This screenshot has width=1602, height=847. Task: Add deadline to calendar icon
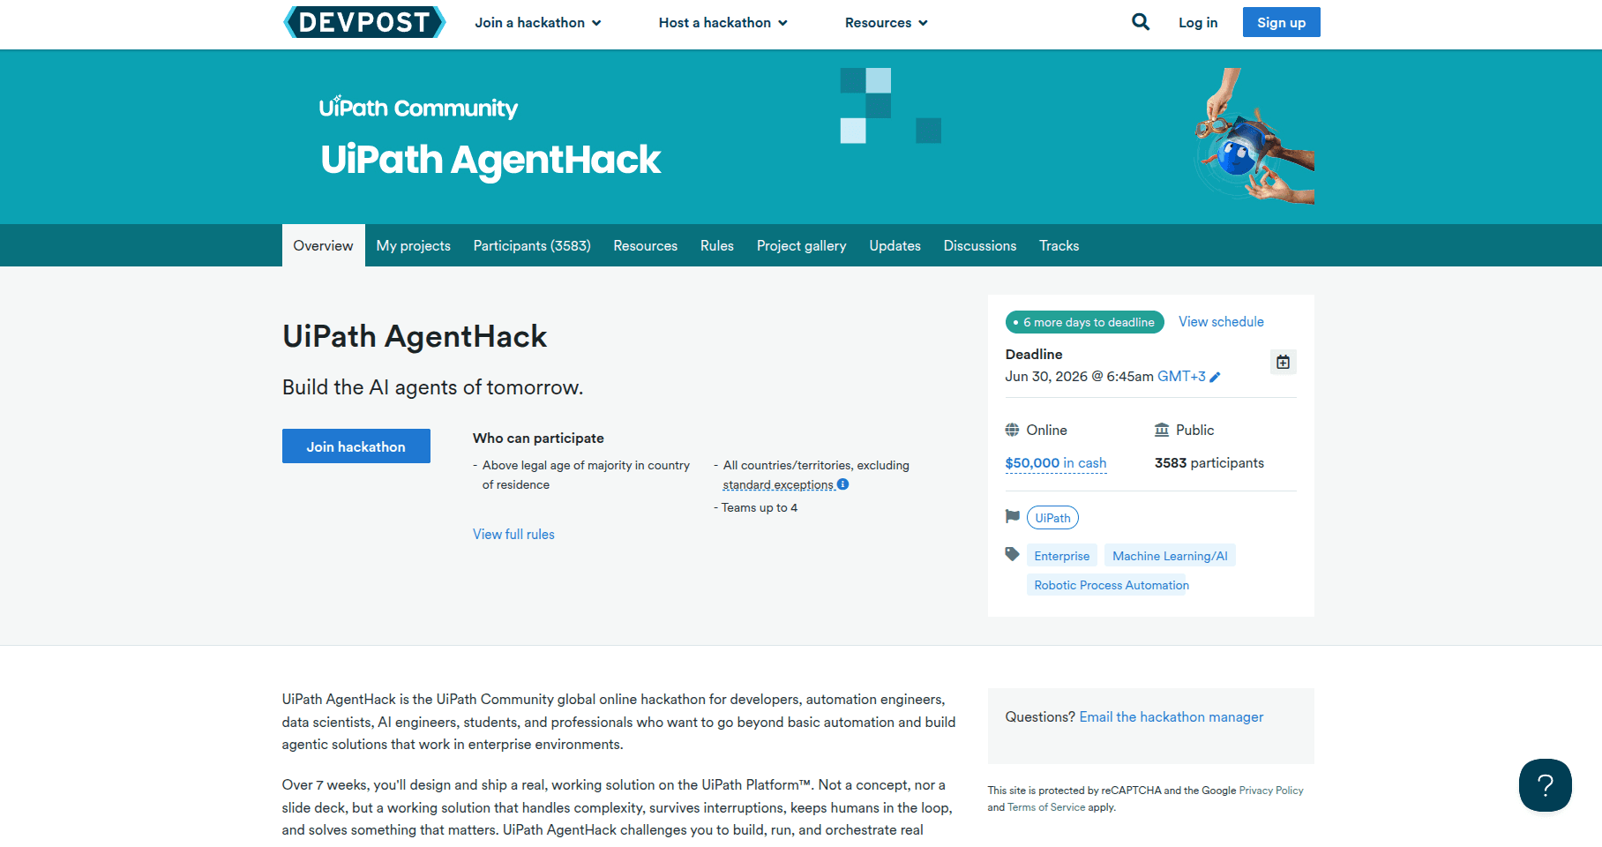coord(1283,362)
